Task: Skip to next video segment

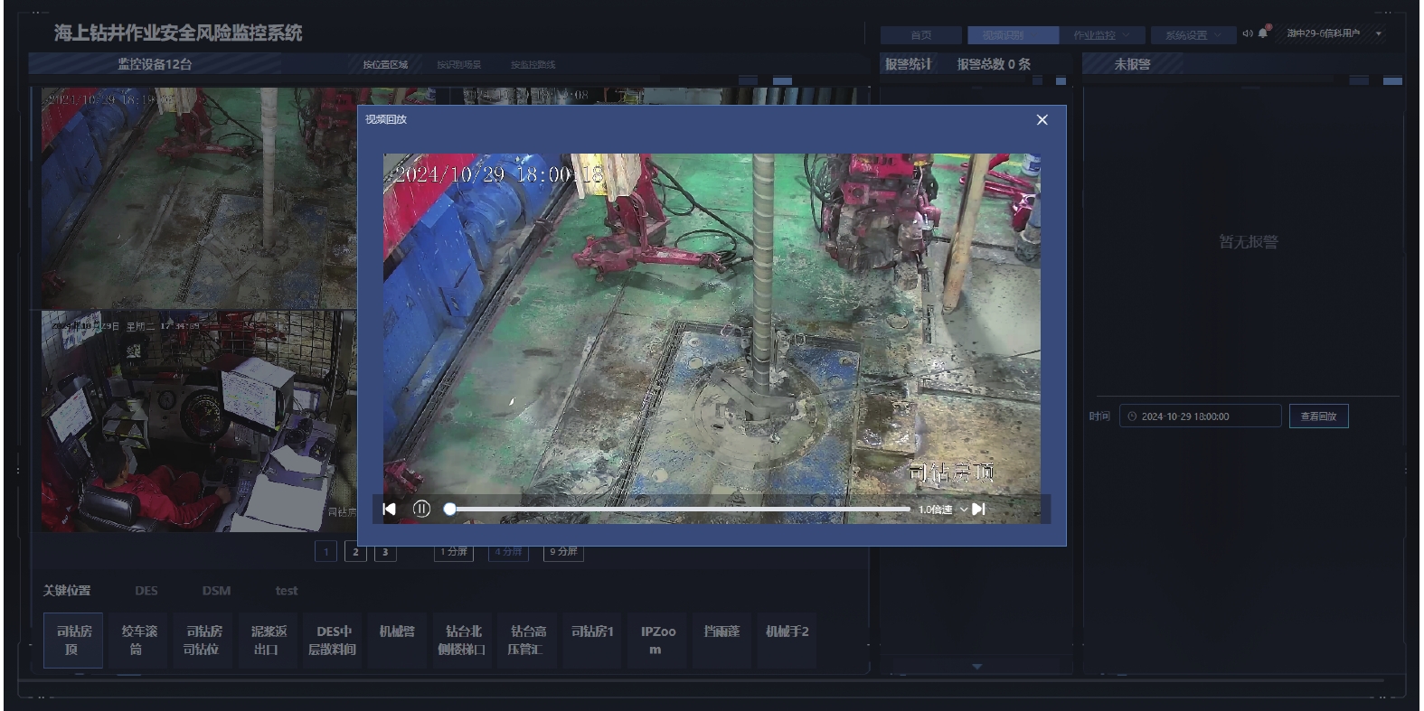Action: pos(978,509)
